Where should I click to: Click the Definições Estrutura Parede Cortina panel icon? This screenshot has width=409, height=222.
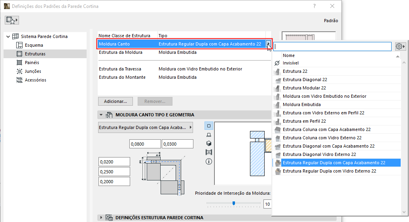[109, 218]
